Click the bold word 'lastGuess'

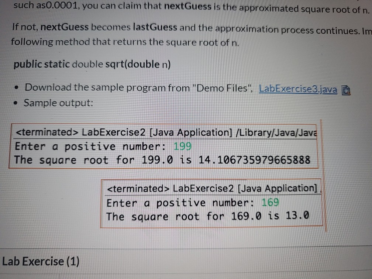pyautogui.click(x=155, y=27)
